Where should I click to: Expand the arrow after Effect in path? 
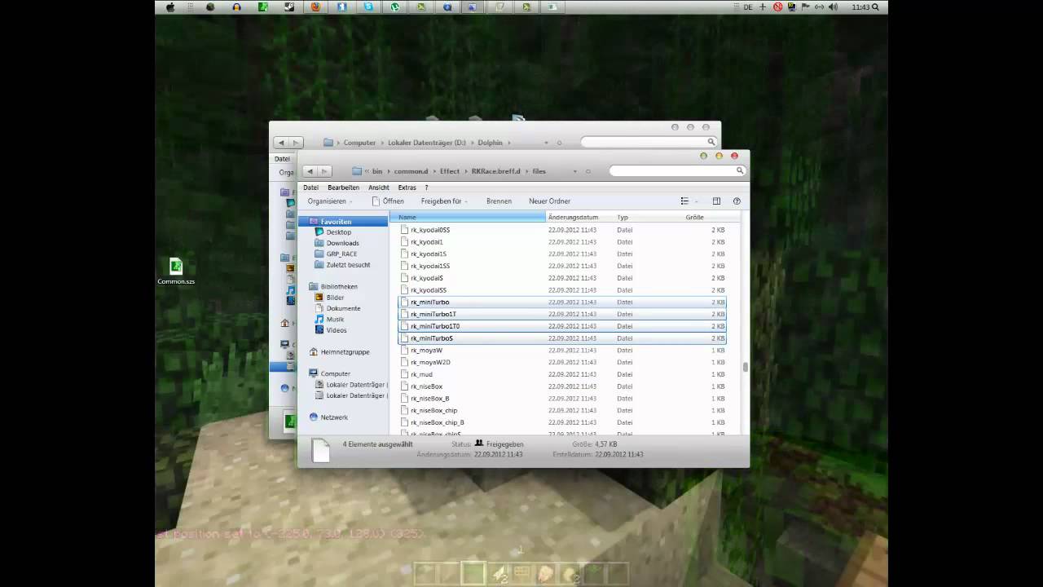pos(465,171)
